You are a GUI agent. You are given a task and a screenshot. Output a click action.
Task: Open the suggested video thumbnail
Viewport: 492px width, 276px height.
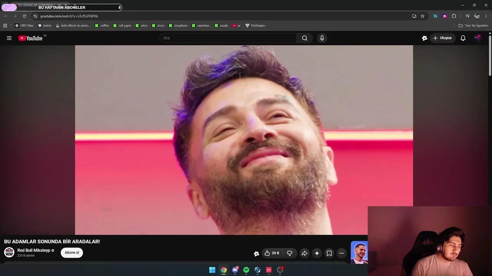[359, 252]
